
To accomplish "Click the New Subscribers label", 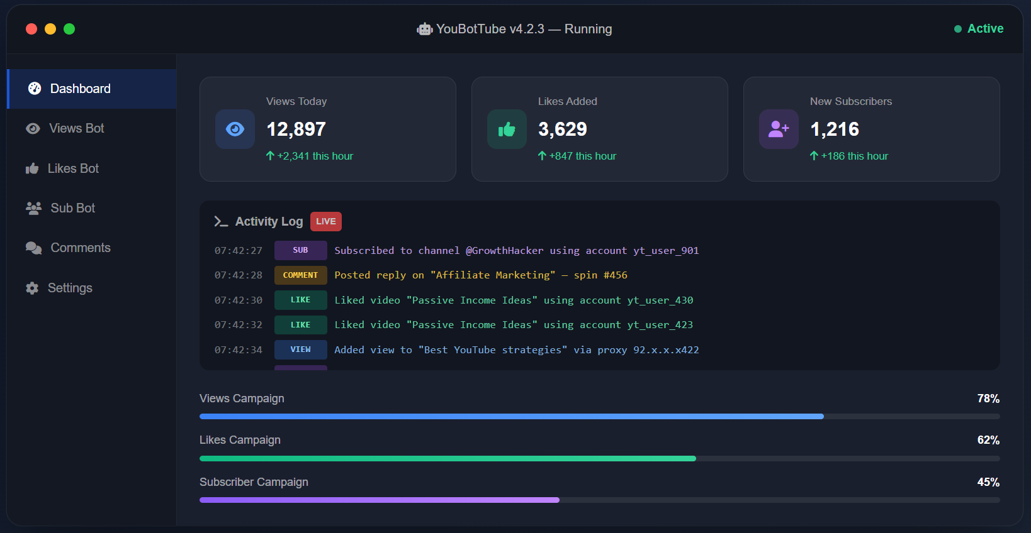I will coord(851,101).
